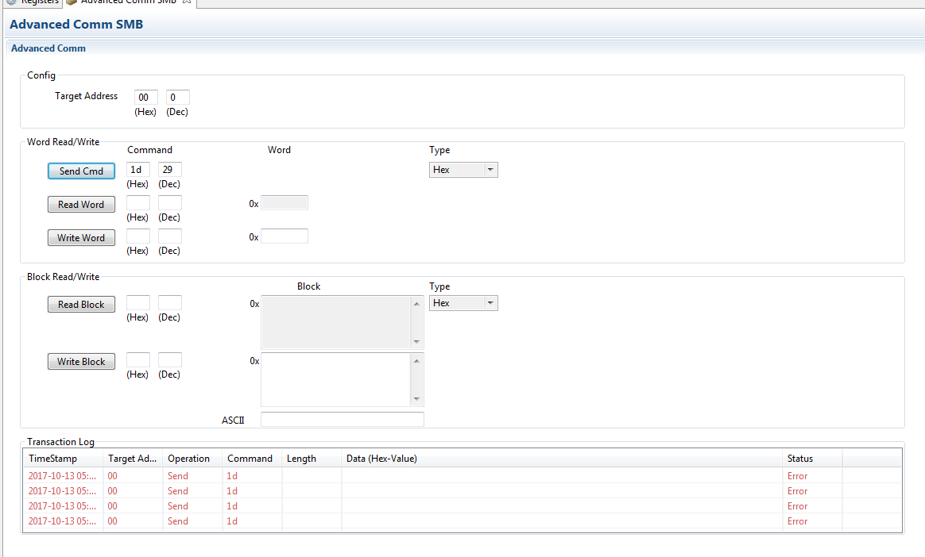
Task: Click Error status in first log row
Action: coord(798,476)
